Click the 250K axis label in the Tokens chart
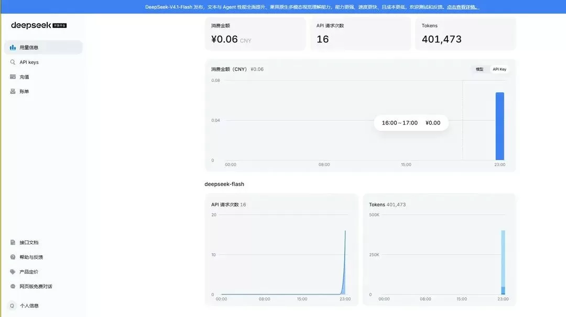 click(x=374, y=255)
